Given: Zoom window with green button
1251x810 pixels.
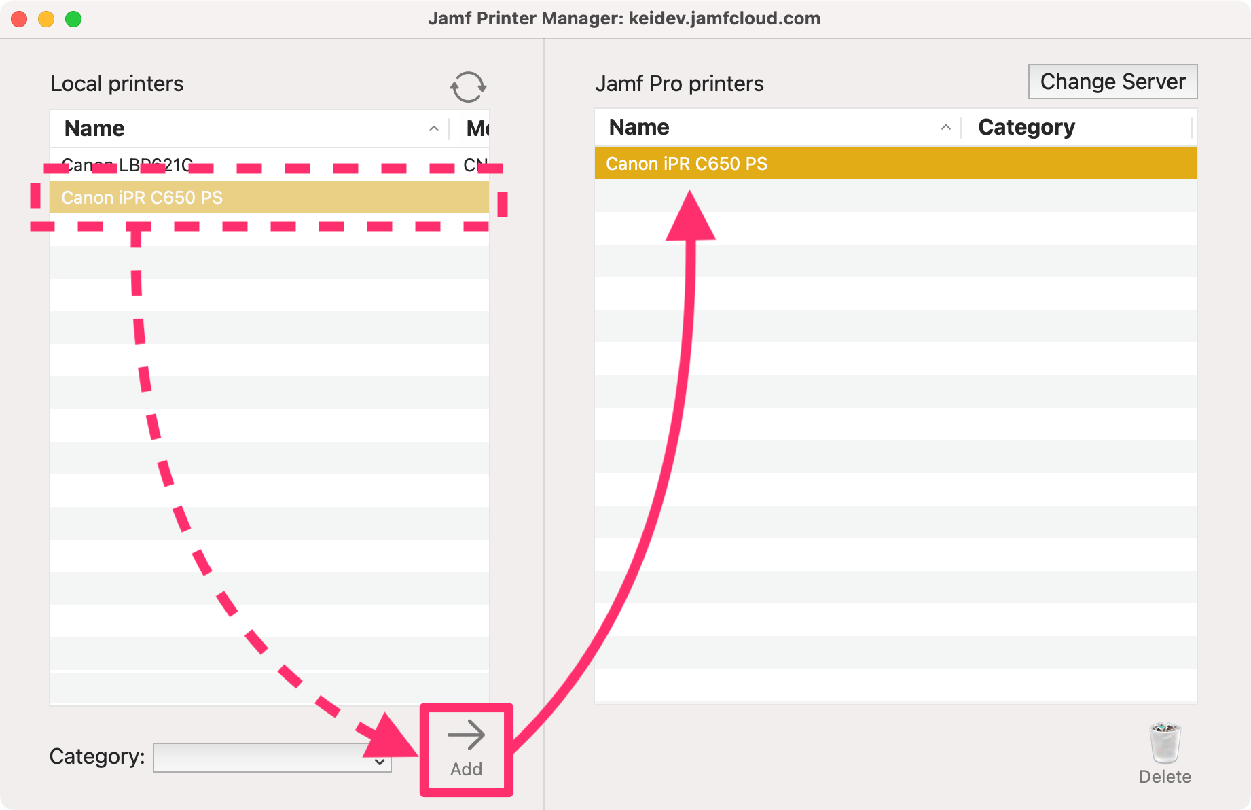Looking at the screenshot, I should (73, 19).
